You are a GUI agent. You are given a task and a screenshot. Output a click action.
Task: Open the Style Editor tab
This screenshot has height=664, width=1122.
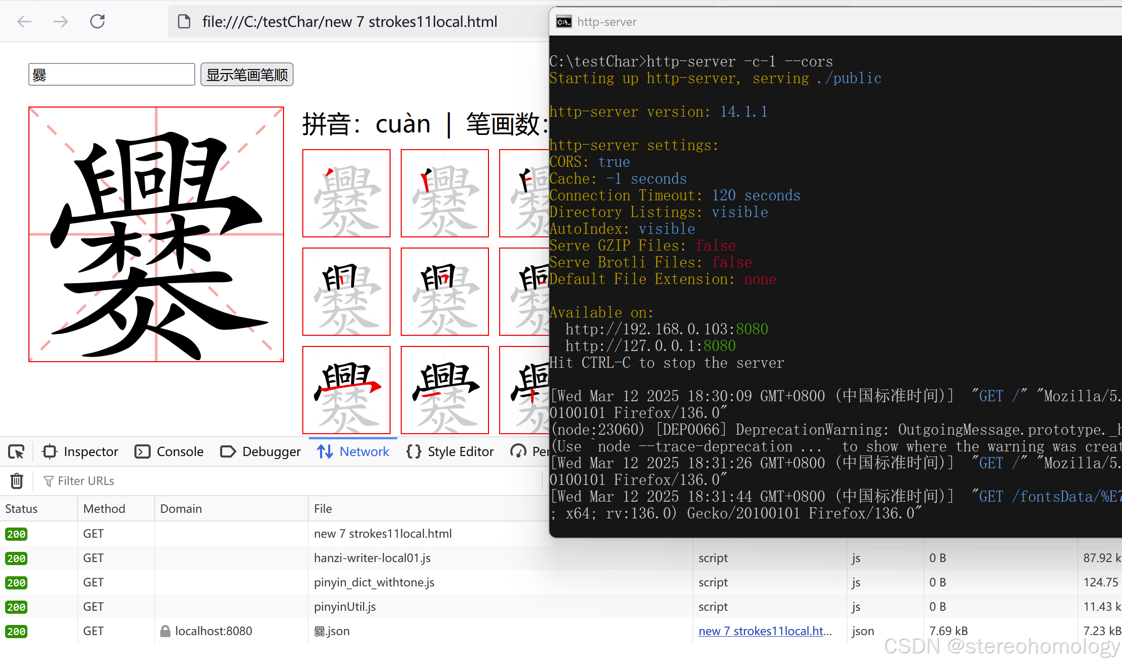tap(450, 451)
